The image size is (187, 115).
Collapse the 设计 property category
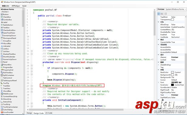coord(158,55)
